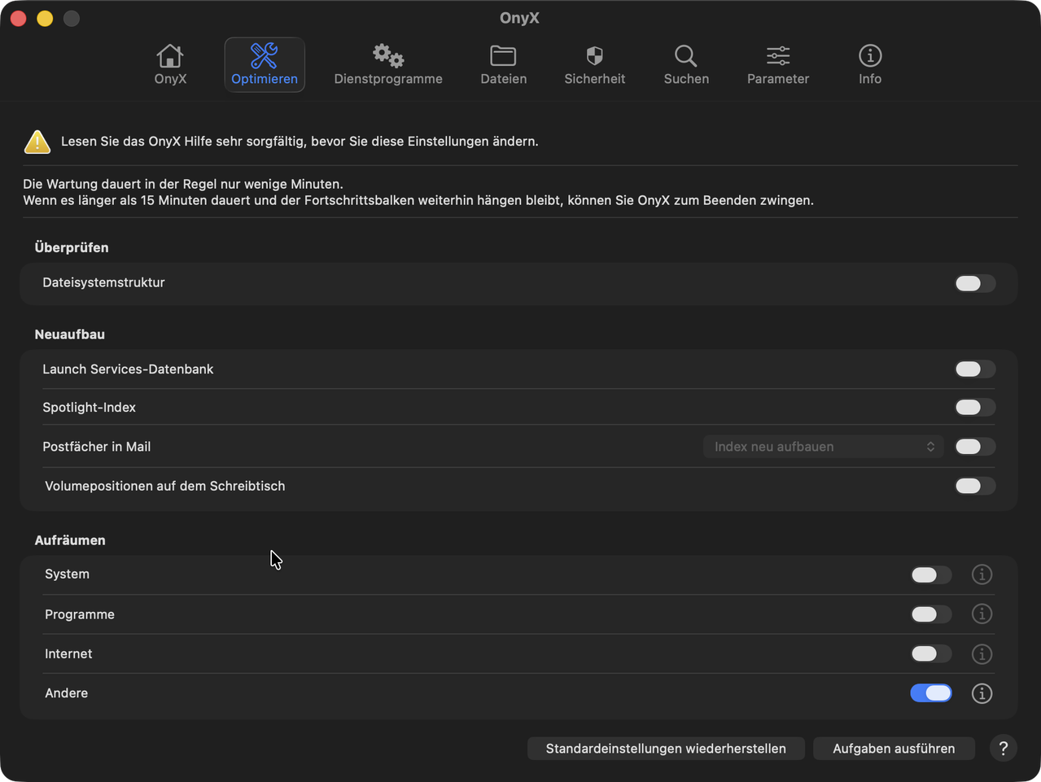1041x782 pixels.
Task: Open the Index neu aufbauen dropdown
Action: [824, 447]
